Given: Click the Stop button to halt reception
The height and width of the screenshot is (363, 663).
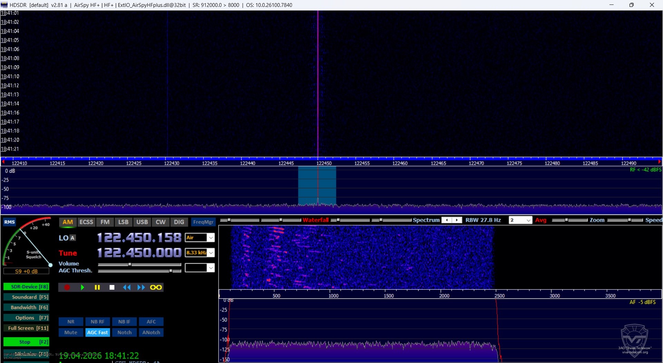Looking at the screenshot, I should 27,342.
